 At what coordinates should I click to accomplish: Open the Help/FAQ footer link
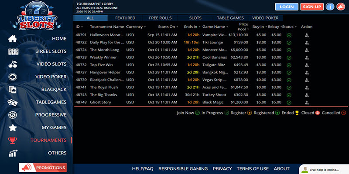pyautogui.click(x=143, y=169)
